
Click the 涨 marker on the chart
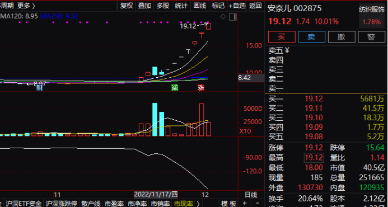pos(201,87)
